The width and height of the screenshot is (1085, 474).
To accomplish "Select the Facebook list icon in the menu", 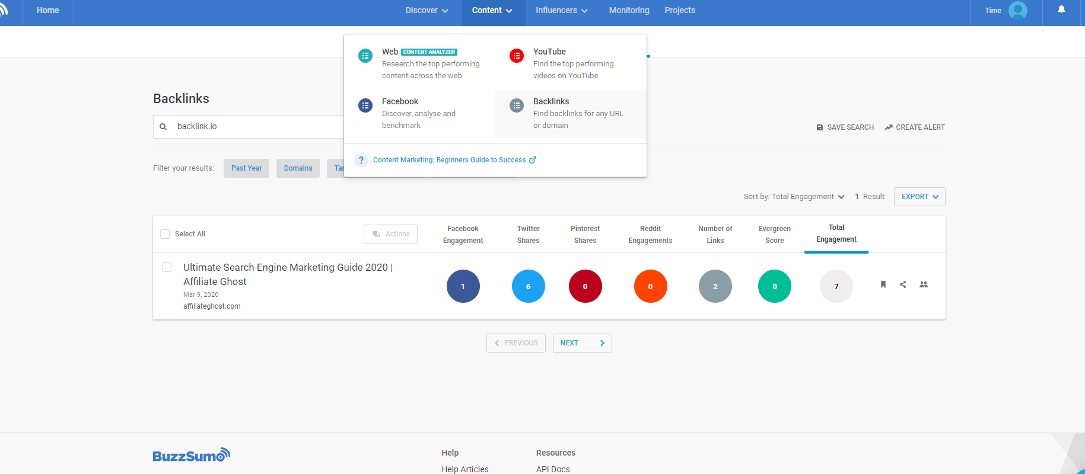I will pos(365,105).
